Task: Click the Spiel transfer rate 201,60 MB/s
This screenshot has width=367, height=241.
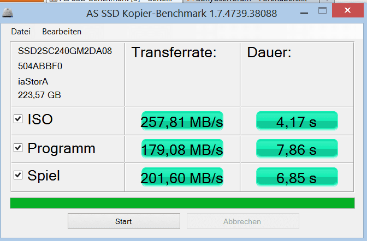Action: point(182,177)
